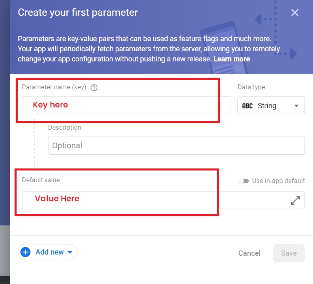Click the Create your first parameter title
This screenshot has height=284, width=313.
(78, 13)
